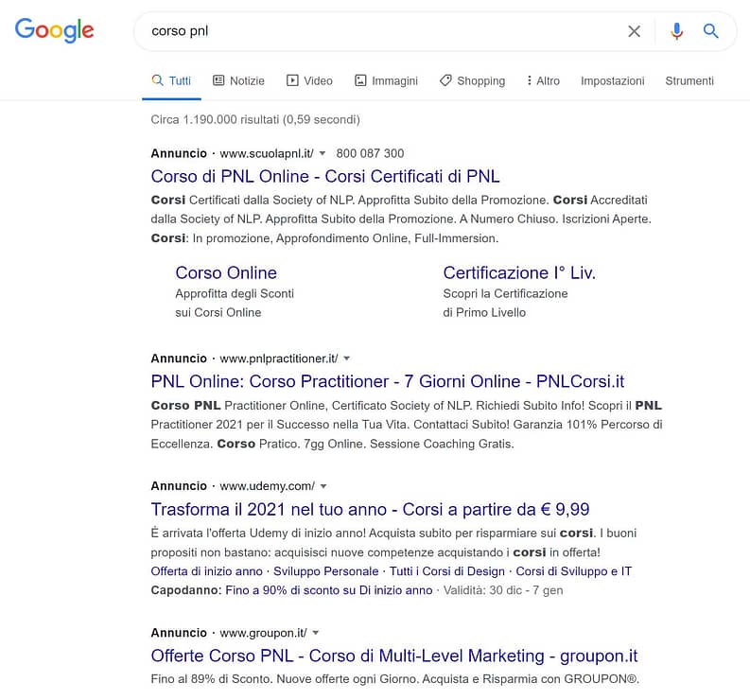Open the Udemy 'Sviluppo Personale' sitelink
Image resolution: width=750 pixels, height=700 pixels.
pos(325,571)
